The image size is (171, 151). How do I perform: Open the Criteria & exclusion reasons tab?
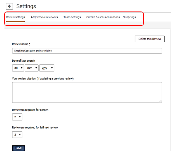click(103, 17)
